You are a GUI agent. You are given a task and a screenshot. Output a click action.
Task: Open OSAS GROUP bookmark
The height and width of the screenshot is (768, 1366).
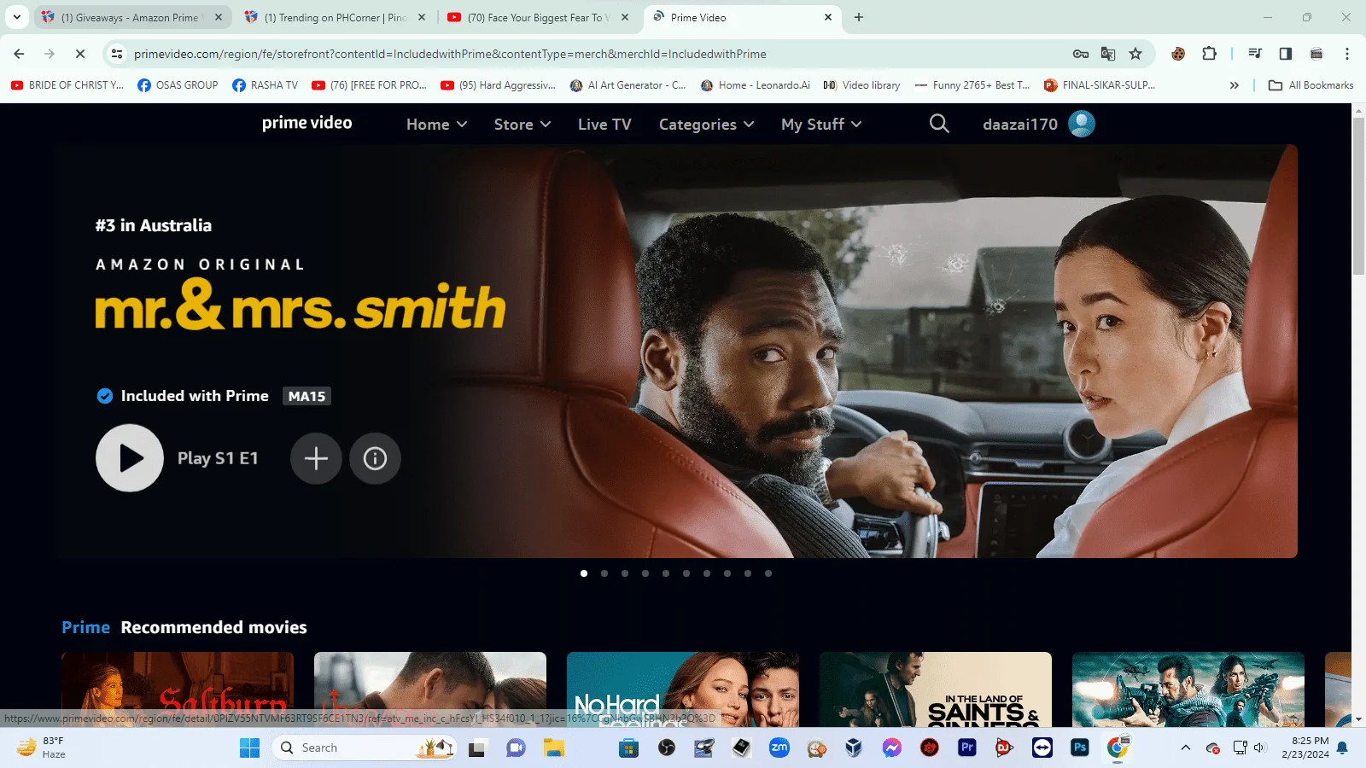[x=178, y=85]
